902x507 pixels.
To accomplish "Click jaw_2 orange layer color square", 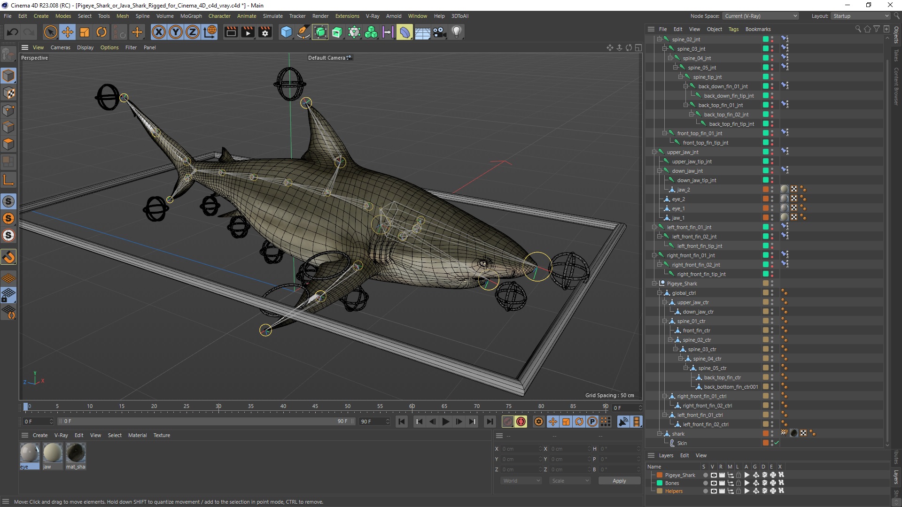I will 765,190.
